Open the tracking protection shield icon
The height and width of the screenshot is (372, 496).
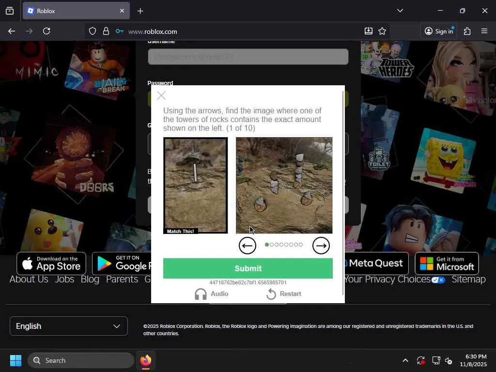[x=93, y=31]
